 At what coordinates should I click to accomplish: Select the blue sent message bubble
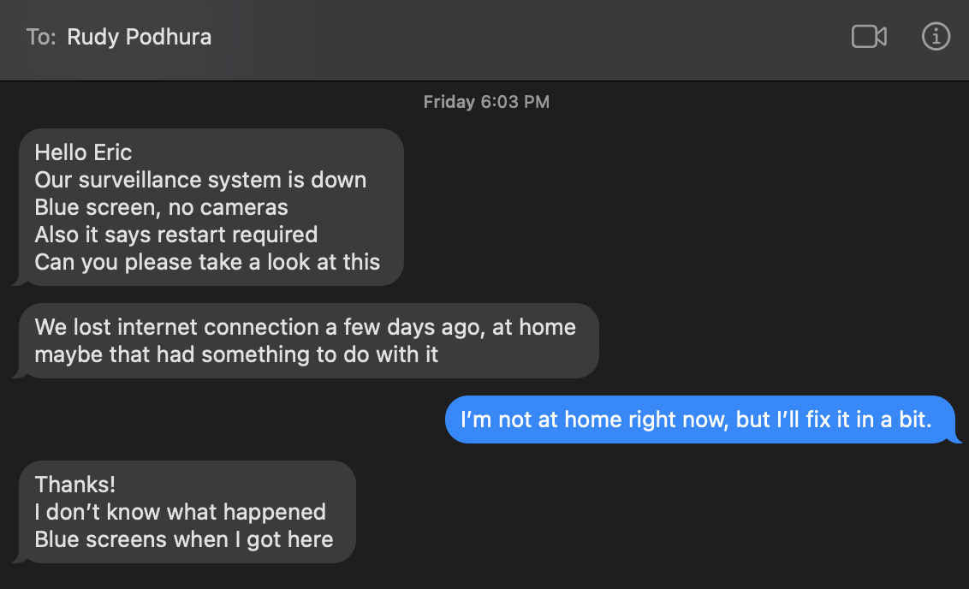click(x=696, y=420)
